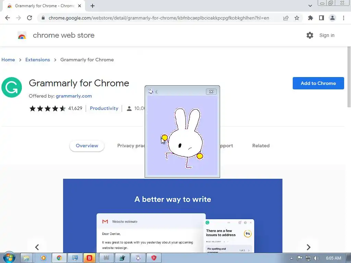This screenshot has height=263, width=351.
Task: Show hidden system tray icons
Action: click(x=291, y=258)
